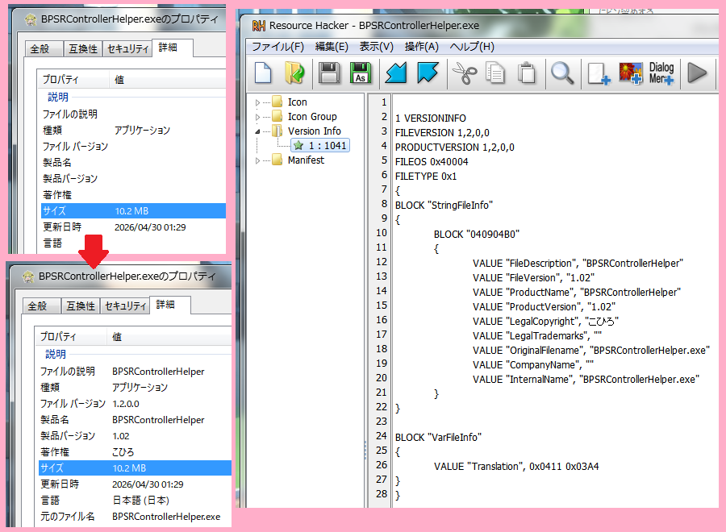Viewport: 726px width, 532px height.
Task: Compile script with the play arrow icon
Action: pos(697,73)
